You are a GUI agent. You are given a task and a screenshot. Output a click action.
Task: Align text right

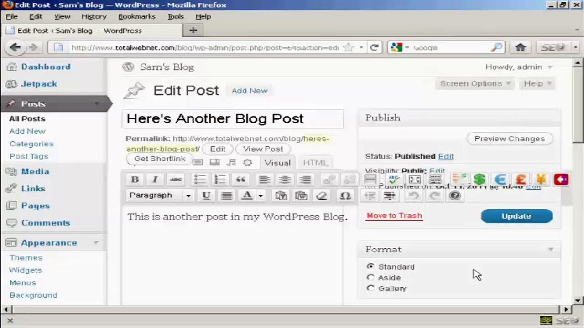coord(305,179)
